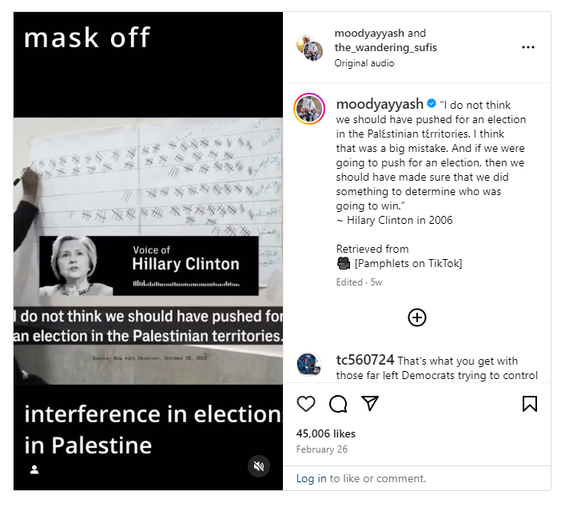
Task: Open comments via speech bubble icon
Action: coord(338,404)
